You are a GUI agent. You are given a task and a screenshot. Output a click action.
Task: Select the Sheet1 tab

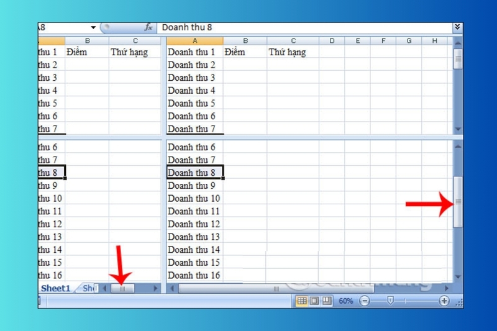[55, 288]
